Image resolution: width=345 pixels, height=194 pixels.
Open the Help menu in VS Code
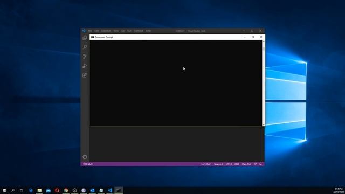(x=149, y=31)
